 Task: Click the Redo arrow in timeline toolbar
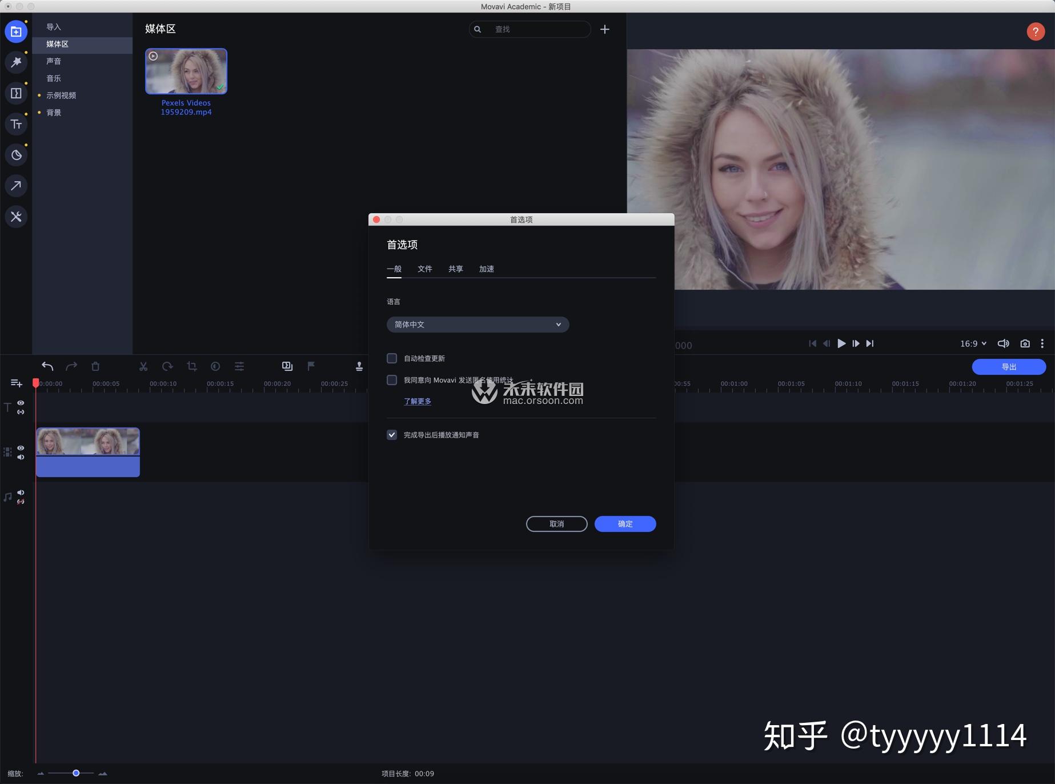71,366
